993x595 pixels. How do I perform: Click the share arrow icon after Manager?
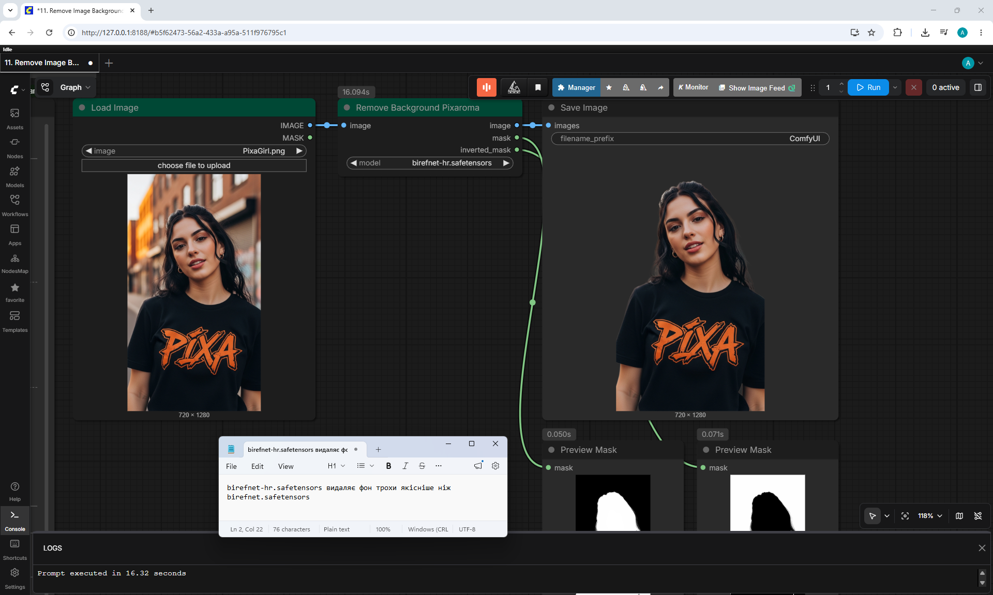(x=660, y=87)
